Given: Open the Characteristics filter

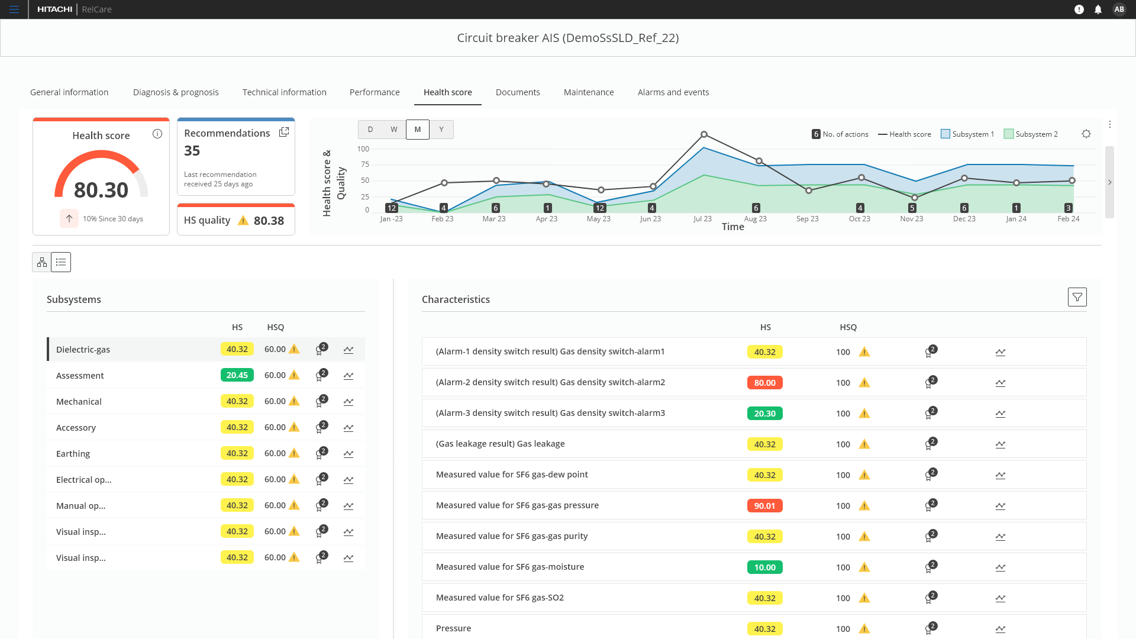Looking at the screenshot, I should point(1077,297).
